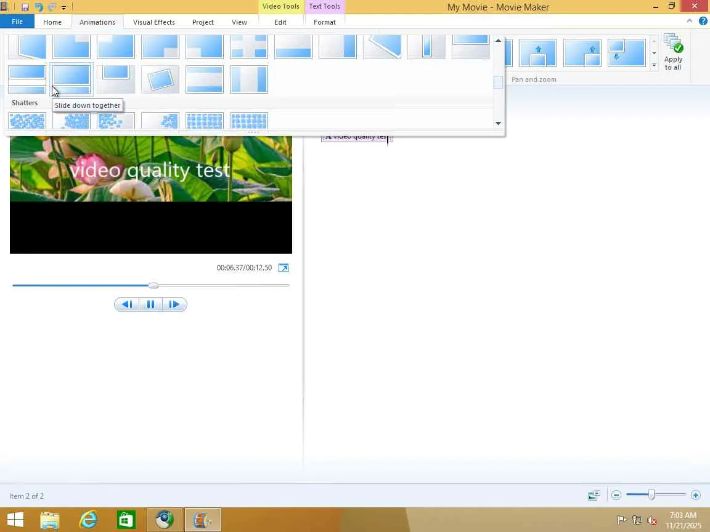Select the sixth Shatters grid transition
Image resolution: width=710 pixels, height=532 pixels.
click(249, 121)
